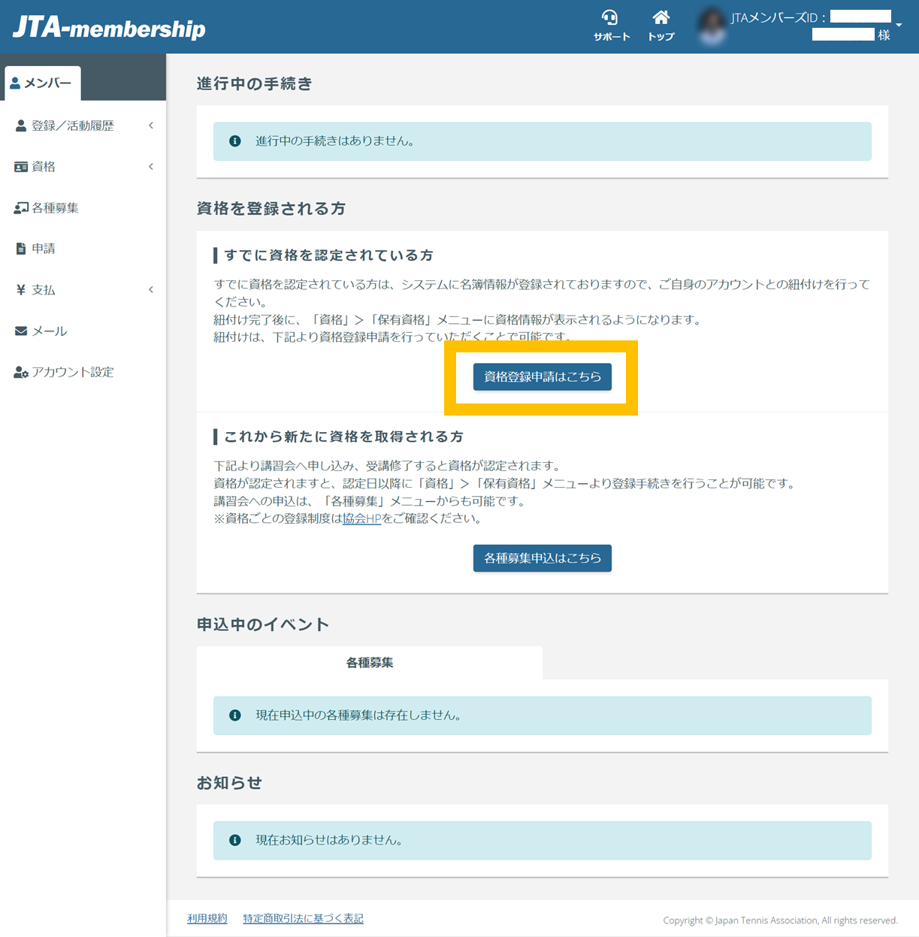Click the すでに資格を認定されている方 subheading
919x937 pixels.
click(x=328, y=255)
